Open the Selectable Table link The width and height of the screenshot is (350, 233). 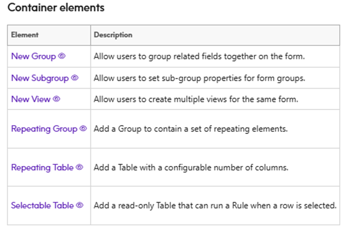[x=43, y=205]
